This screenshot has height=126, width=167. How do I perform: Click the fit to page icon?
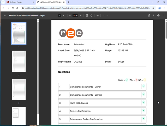coord(87,15)
